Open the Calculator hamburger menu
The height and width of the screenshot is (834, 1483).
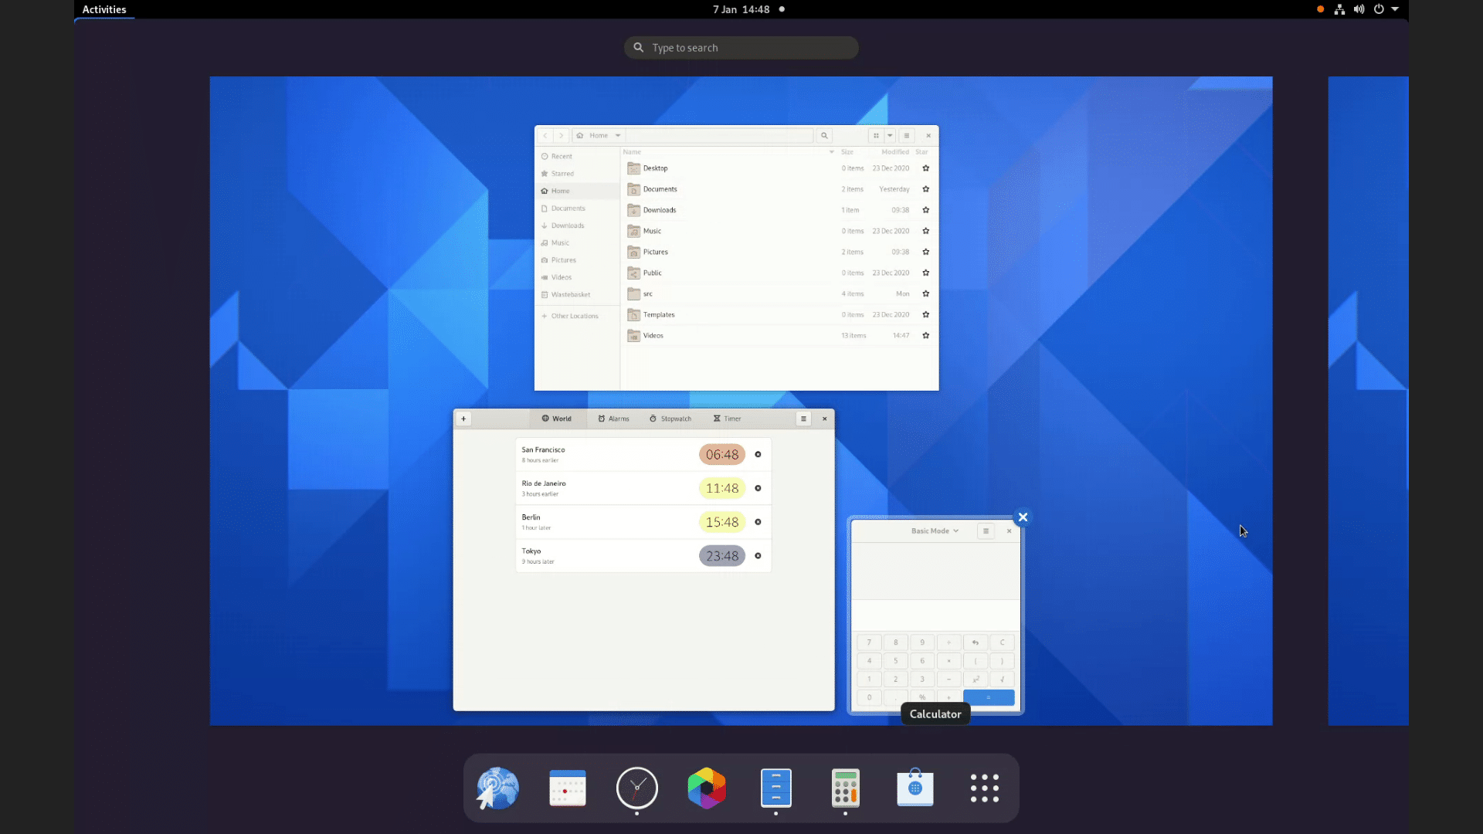point(986,531)
